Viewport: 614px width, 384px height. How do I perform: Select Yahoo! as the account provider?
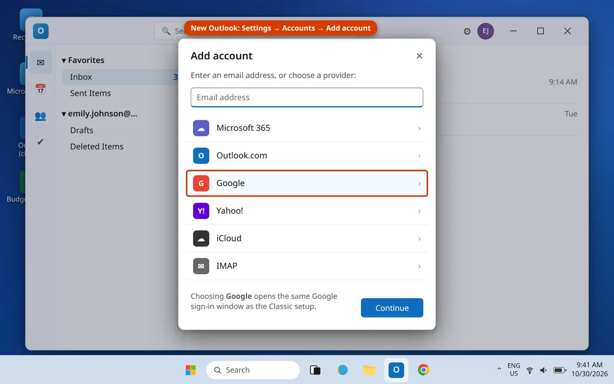pos(306,211)
